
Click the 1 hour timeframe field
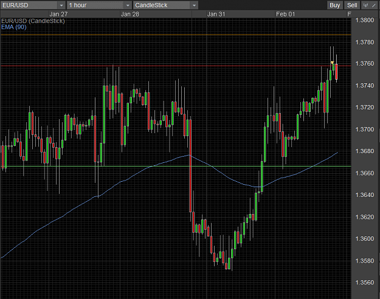point(95,5)
